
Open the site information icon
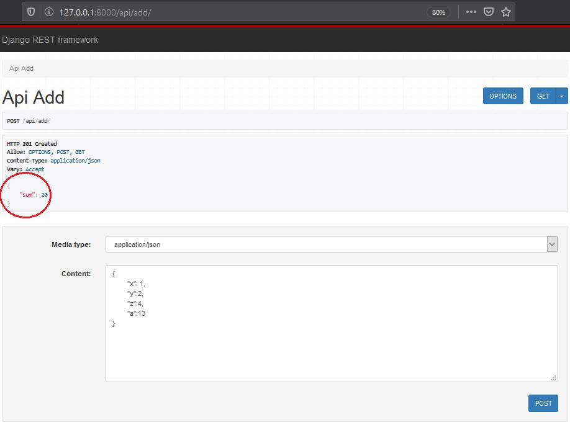click(x=49, y=12)
